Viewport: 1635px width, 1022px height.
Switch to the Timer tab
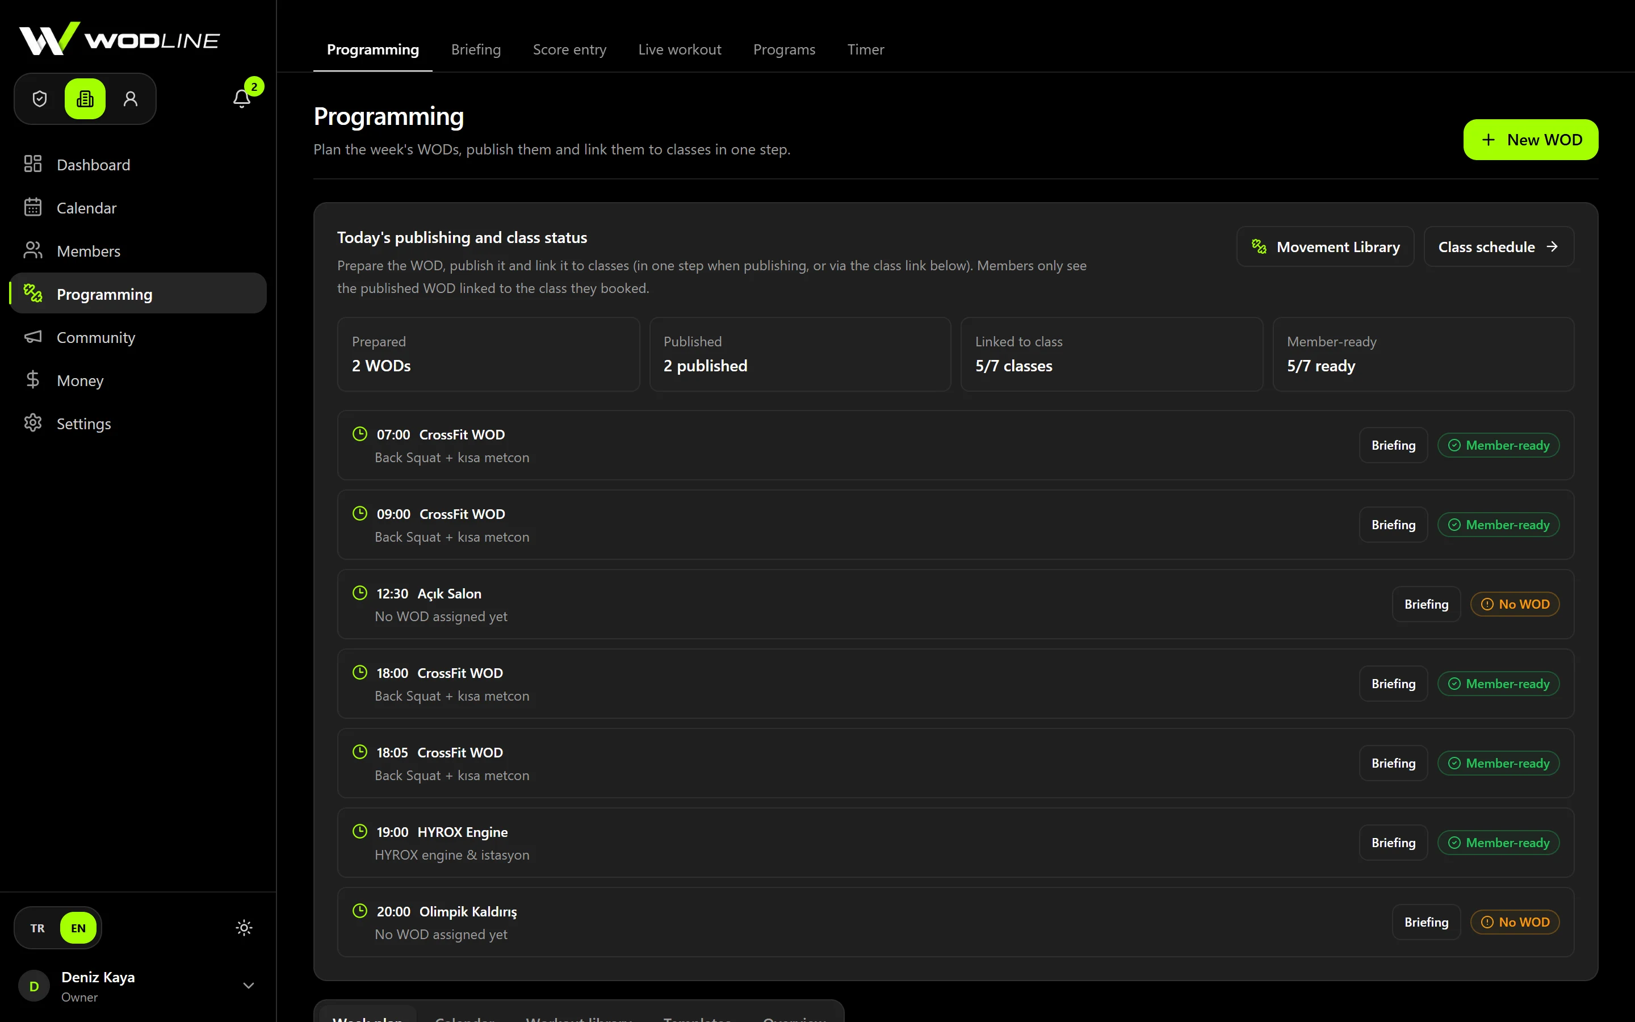coord(865,49)
